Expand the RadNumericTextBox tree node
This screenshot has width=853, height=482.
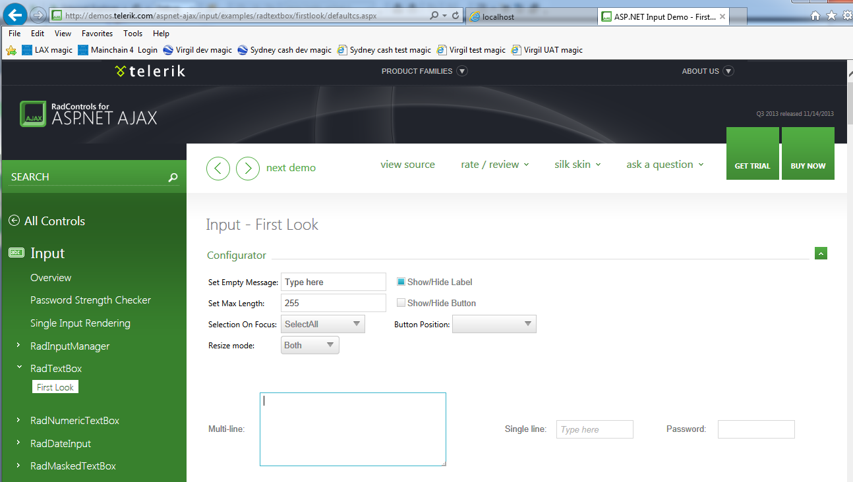click(18, 420)
